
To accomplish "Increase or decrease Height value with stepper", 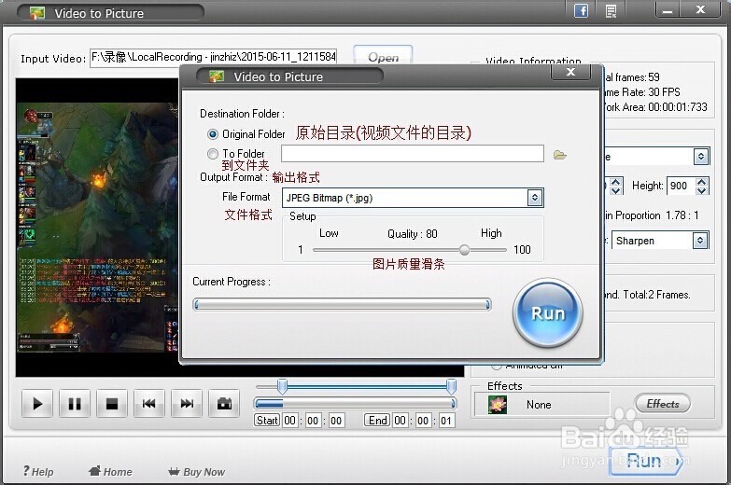I will pos(702,186).
